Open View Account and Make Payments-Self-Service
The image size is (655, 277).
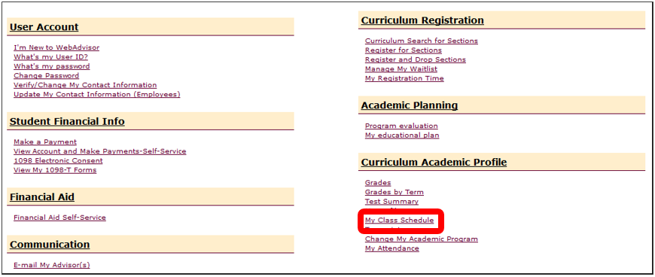click(100, 151)
